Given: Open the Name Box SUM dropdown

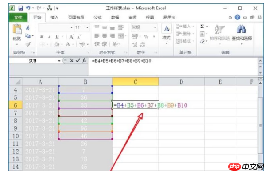Looking at the screenshot, I should [59, 61].
